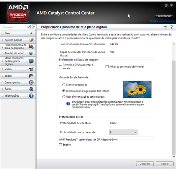The width and height of the screenshot is (176, 169).
Task: Click the blue Informações info icon
Action: click(x=31, y=96)
